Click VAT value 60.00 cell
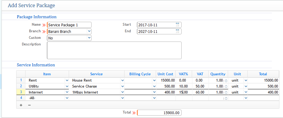 200,92
